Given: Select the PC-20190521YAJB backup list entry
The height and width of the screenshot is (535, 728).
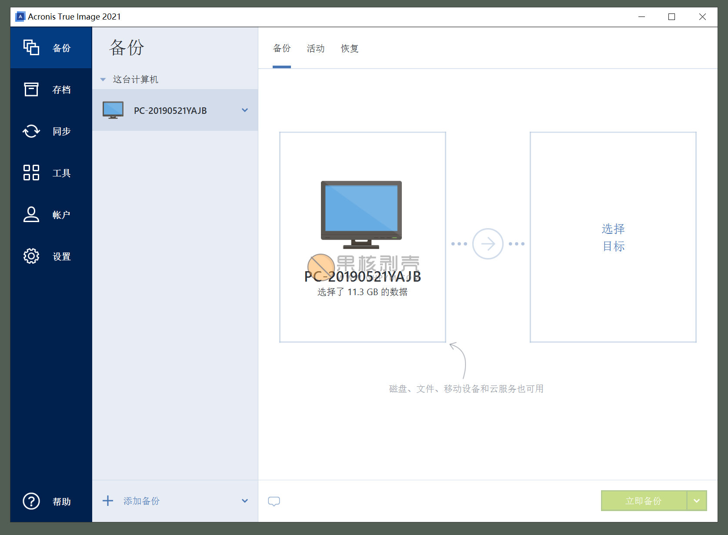Looking at the screenshot, I should coord(175,110).
